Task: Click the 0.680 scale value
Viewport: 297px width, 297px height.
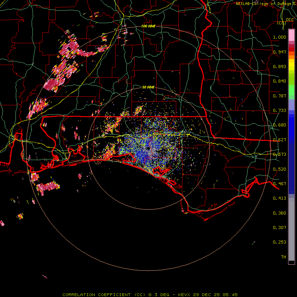Action: coord(280,125)
